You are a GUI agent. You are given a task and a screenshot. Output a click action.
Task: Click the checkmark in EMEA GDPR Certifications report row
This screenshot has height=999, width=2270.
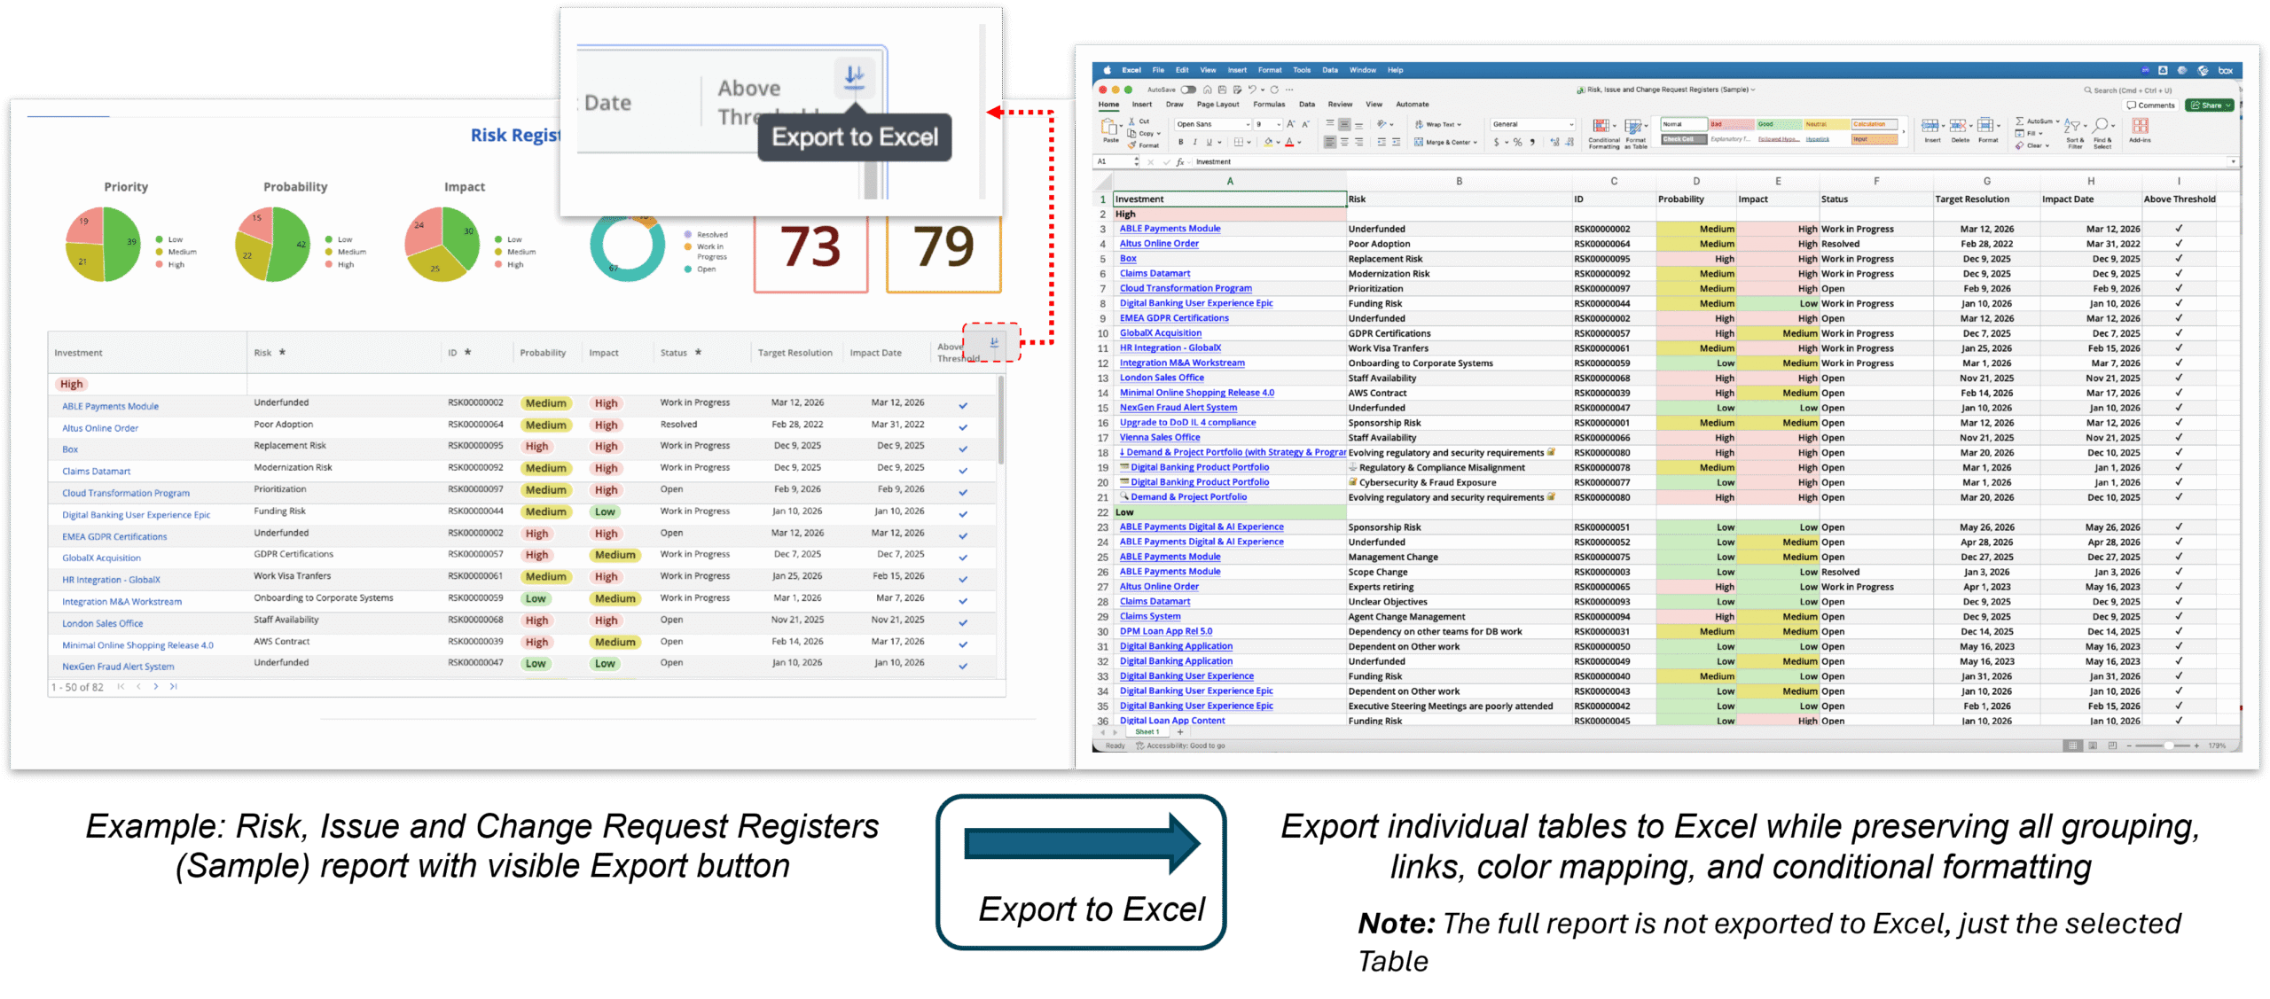click(x=963, y=536)
